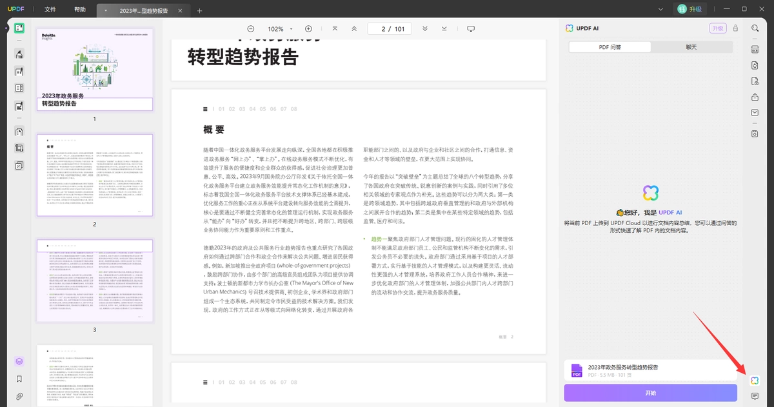774x407 pixels.
Task: Open the comment icon at bottom right
Action: click(755, 396)
